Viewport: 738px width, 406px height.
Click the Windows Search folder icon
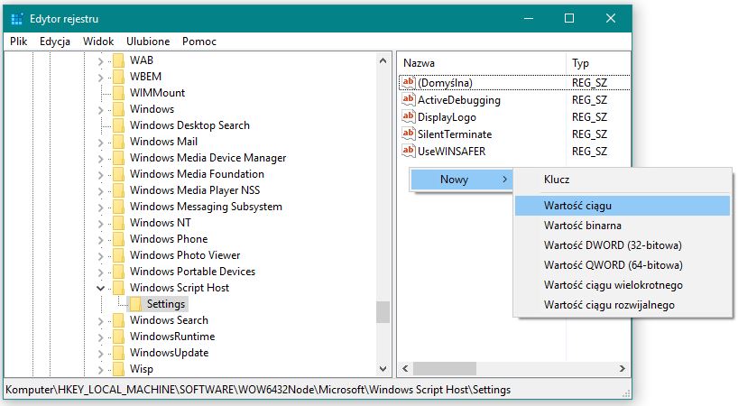[x=118, y=320]
